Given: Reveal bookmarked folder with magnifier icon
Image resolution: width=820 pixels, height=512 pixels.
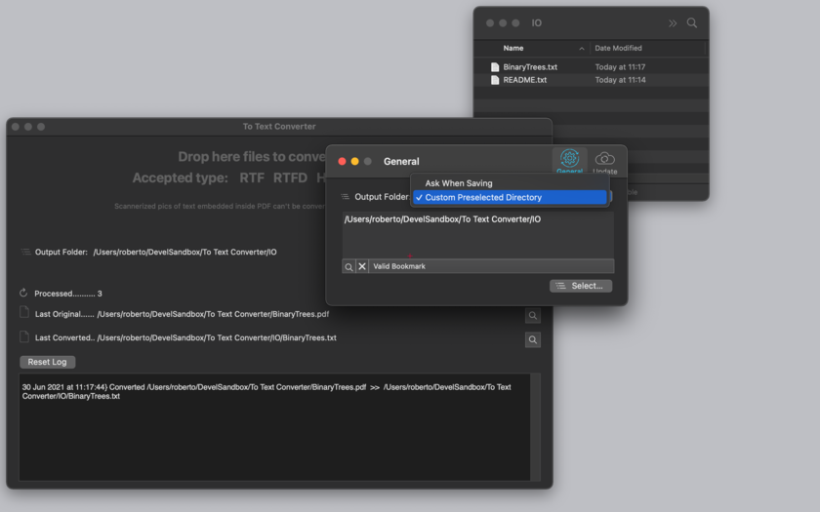Looking at the screenshot, I should click(348, 266).
